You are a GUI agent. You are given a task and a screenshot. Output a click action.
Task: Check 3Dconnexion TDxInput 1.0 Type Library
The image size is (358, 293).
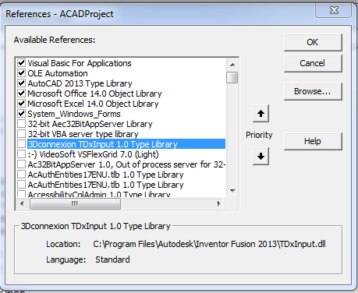pyautogui.click(x=21, y=144)
